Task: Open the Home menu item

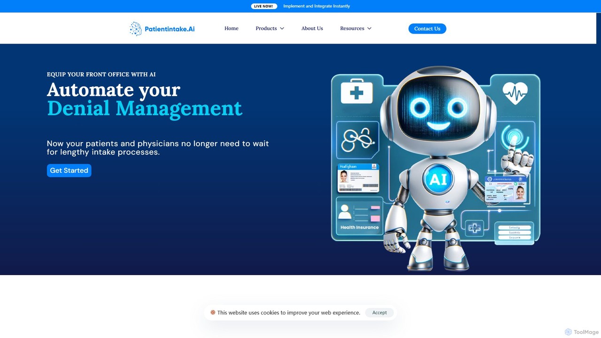Action: [x=231, y=29]
